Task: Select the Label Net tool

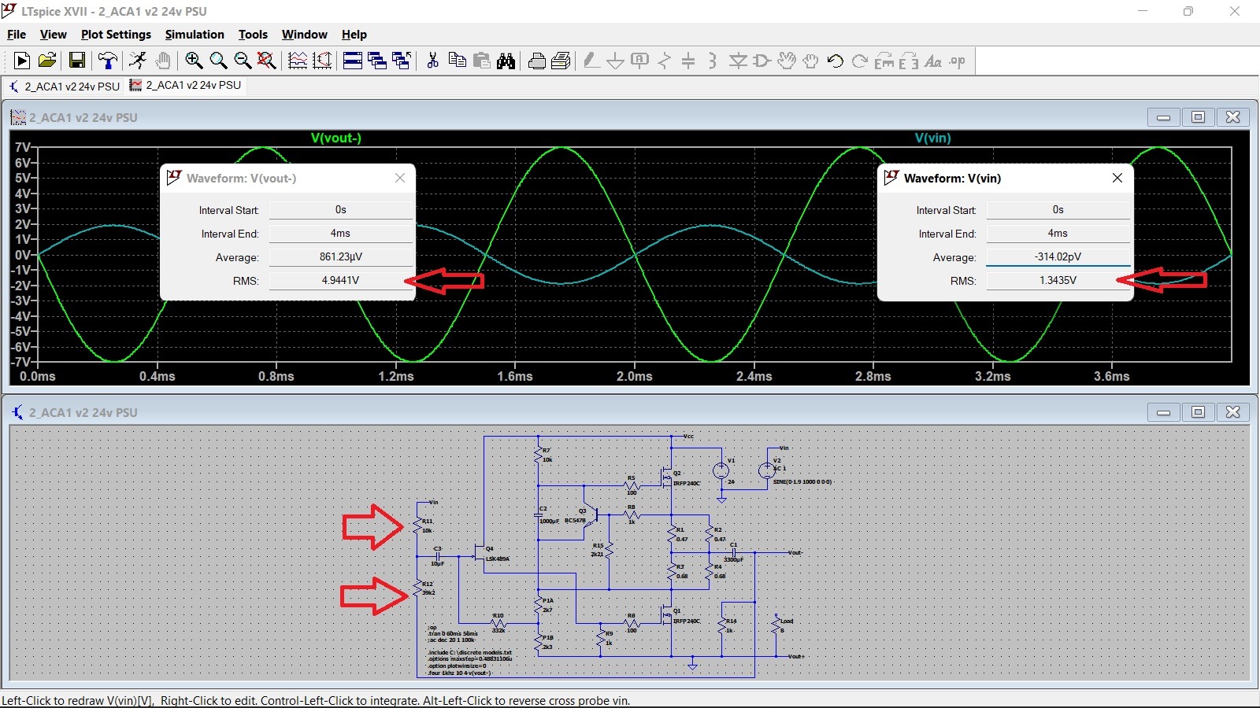Action: (x=640, y=61)
